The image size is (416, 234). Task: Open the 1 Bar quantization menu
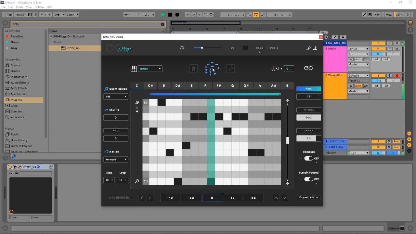coord(72,15)
